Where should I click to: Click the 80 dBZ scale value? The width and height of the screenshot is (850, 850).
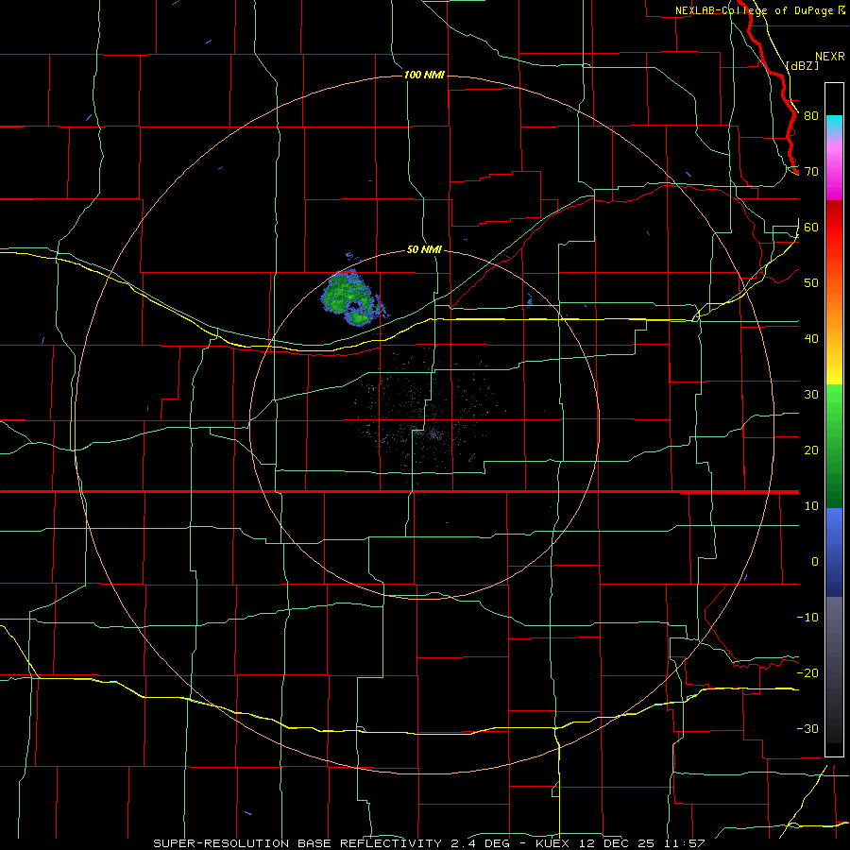point(811,116)
